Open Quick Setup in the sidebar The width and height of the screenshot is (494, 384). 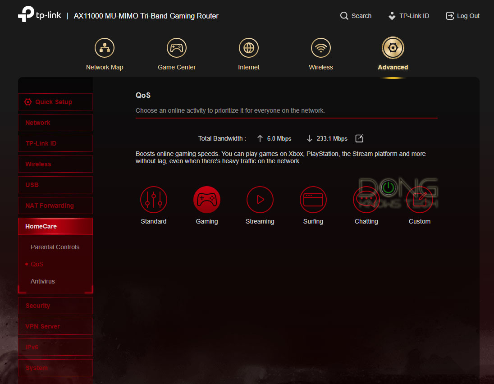pos(55,102)
